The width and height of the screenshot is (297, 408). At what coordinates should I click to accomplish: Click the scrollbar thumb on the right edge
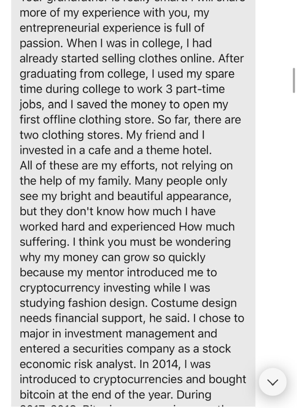point(294,80)
